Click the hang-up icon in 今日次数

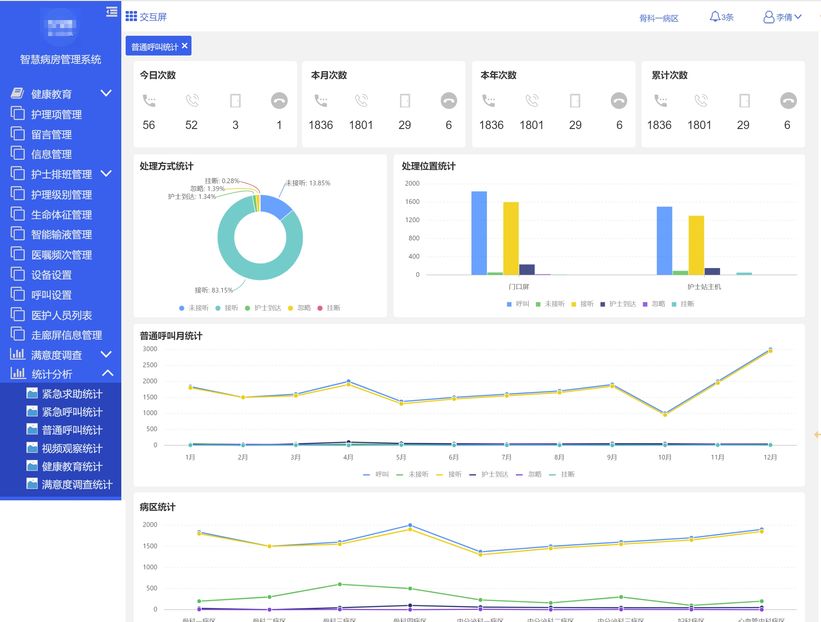click(279, 101)
